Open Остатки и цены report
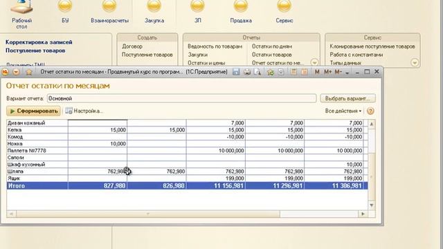 click(x=206, y=63)
